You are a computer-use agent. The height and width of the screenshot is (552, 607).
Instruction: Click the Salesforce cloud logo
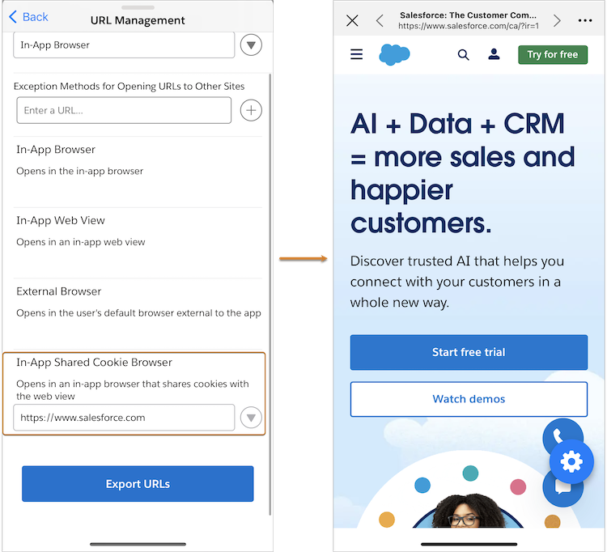pyautogui.click(x=394, y=54)
